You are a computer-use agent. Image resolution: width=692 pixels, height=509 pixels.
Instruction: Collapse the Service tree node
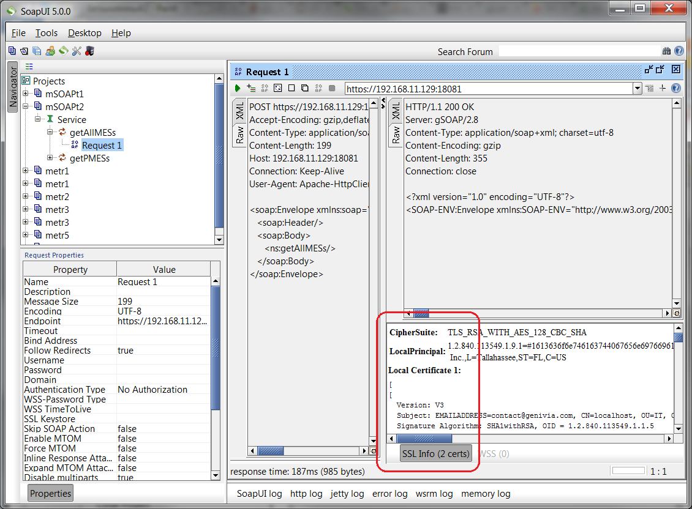[38, 119]
